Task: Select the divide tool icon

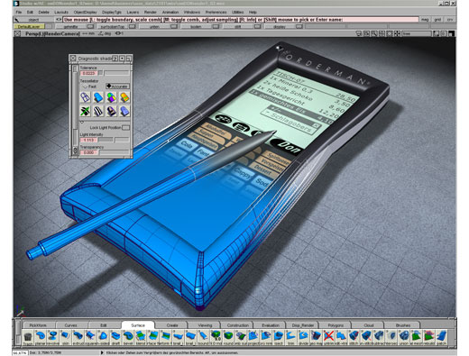Action: pyautogui.click(x=304, y=337)
